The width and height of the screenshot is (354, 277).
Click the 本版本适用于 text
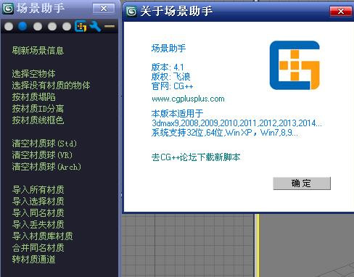click(x=177, y=113)
